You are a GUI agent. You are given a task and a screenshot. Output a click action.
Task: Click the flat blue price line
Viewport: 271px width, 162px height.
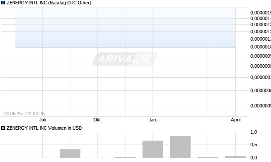coord(125,47)
